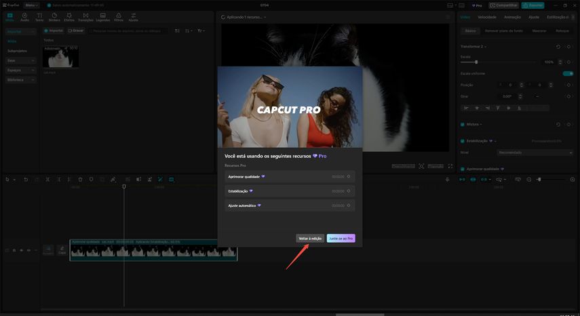This screenshot has width=580, height=316.
Task: Select the video clip on timeline
Action: [x=153, y=250]
